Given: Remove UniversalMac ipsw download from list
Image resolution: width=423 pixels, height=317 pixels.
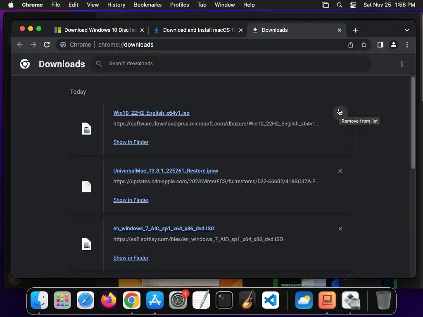Looking at the screenshot, I should [340, 171].
